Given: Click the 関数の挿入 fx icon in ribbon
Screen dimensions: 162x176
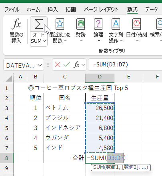Looking at the screenshot, I should (x=16, y=24).
